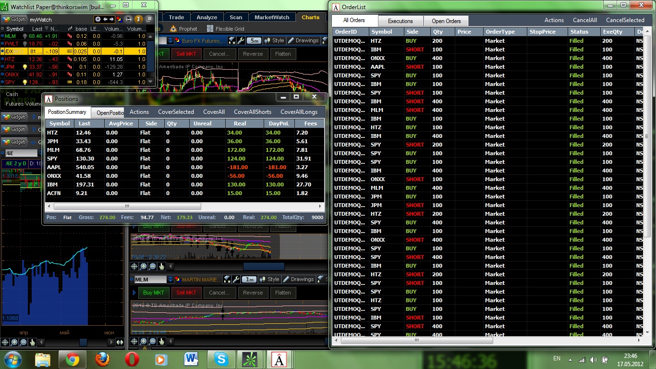Open Microsoft Word from the taskbar
This screenshot has width=656, height=369.
coord(191,359)
